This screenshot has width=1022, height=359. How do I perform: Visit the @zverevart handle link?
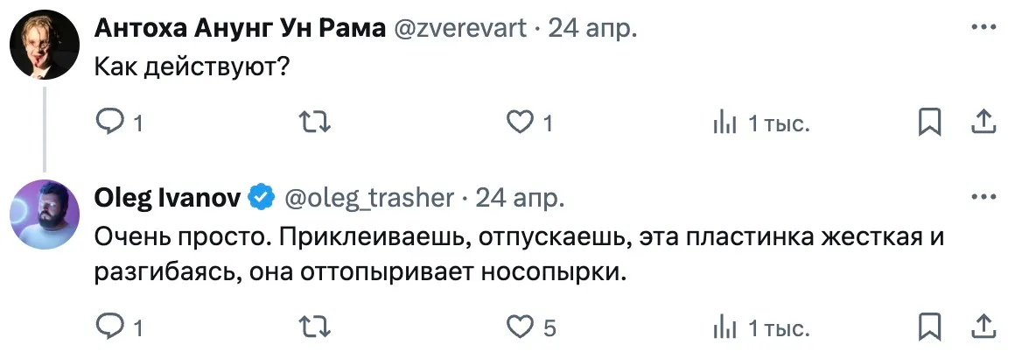pyautogui.click(x=460, y=29)
